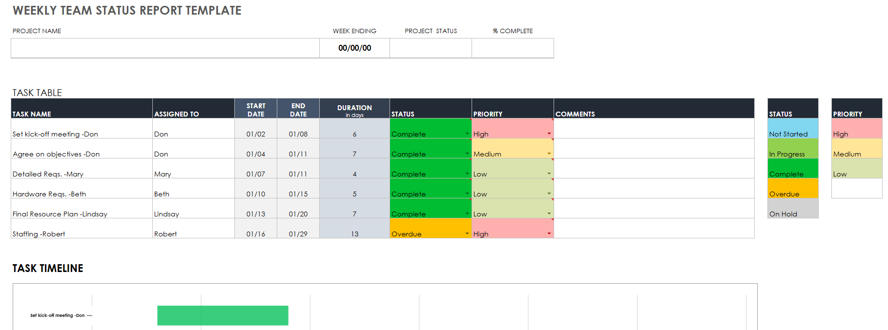Viewport: 888px width, 330px height.
Task: Select the empty Project Name field
Action: [165, 48]
